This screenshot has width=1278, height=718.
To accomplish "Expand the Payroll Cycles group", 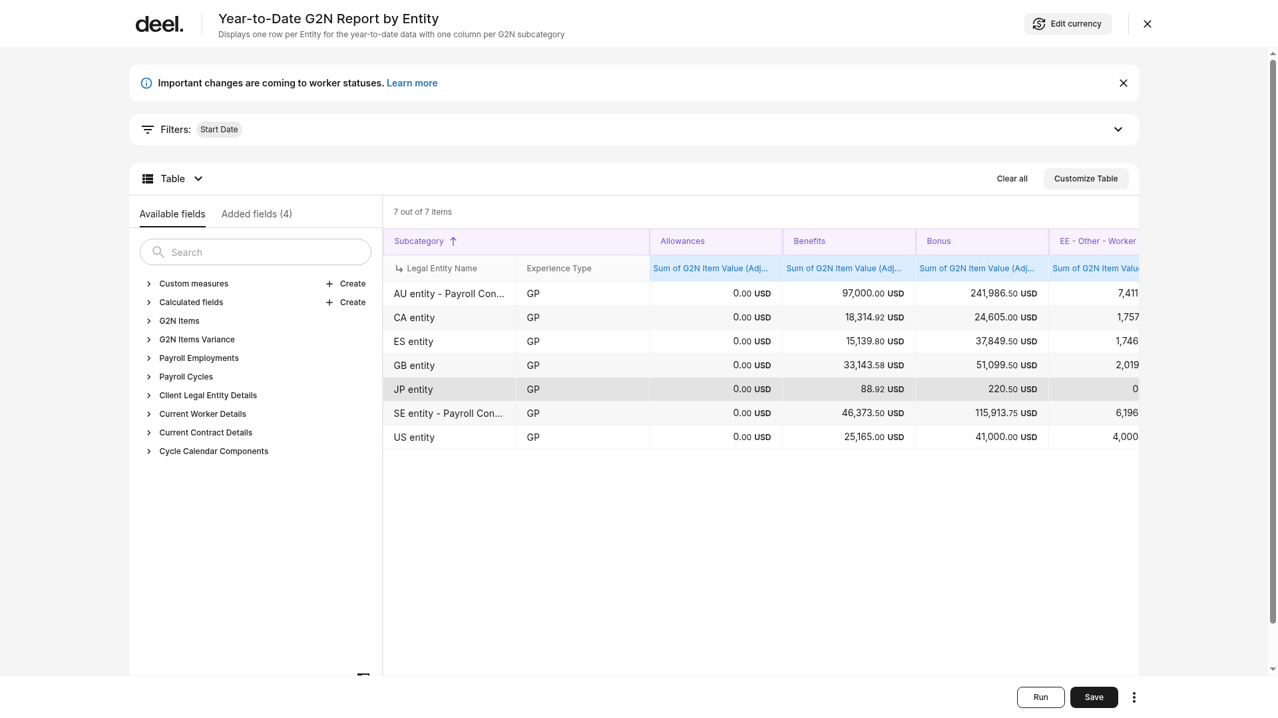I will tap(149, 377).
